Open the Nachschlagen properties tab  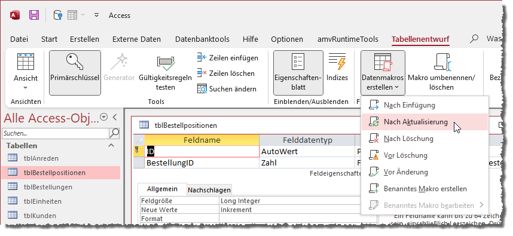coord(209,190)
